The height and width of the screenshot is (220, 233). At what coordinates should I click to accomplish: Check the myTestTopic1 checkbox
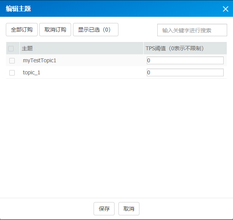[x=12, y=61]
